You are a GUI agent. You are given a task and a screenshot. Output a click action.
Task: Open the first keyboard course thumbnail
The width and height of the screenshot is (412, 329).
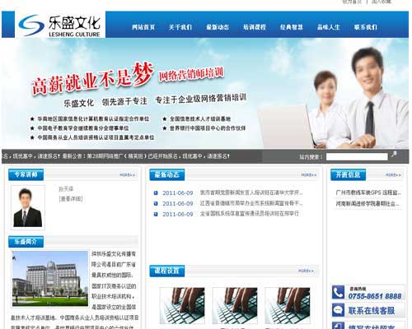[x=182, y=305]
